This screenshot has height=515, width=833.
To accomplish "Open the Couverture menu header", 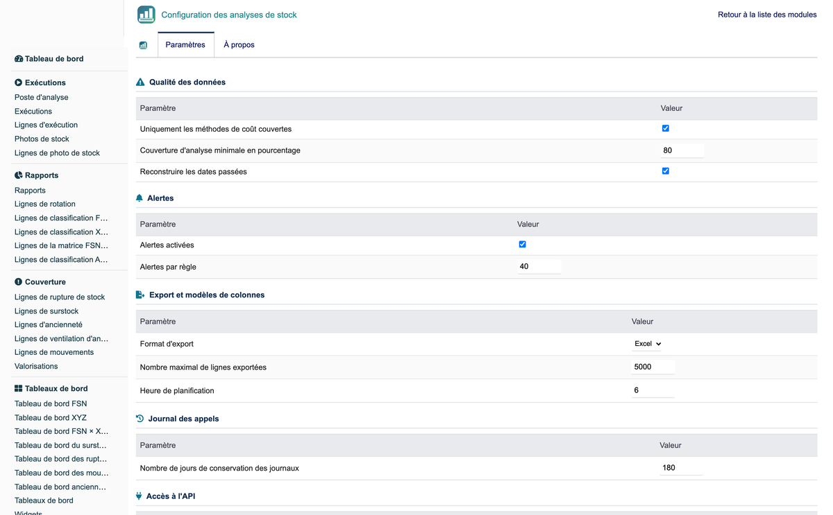I will [45, 282].
